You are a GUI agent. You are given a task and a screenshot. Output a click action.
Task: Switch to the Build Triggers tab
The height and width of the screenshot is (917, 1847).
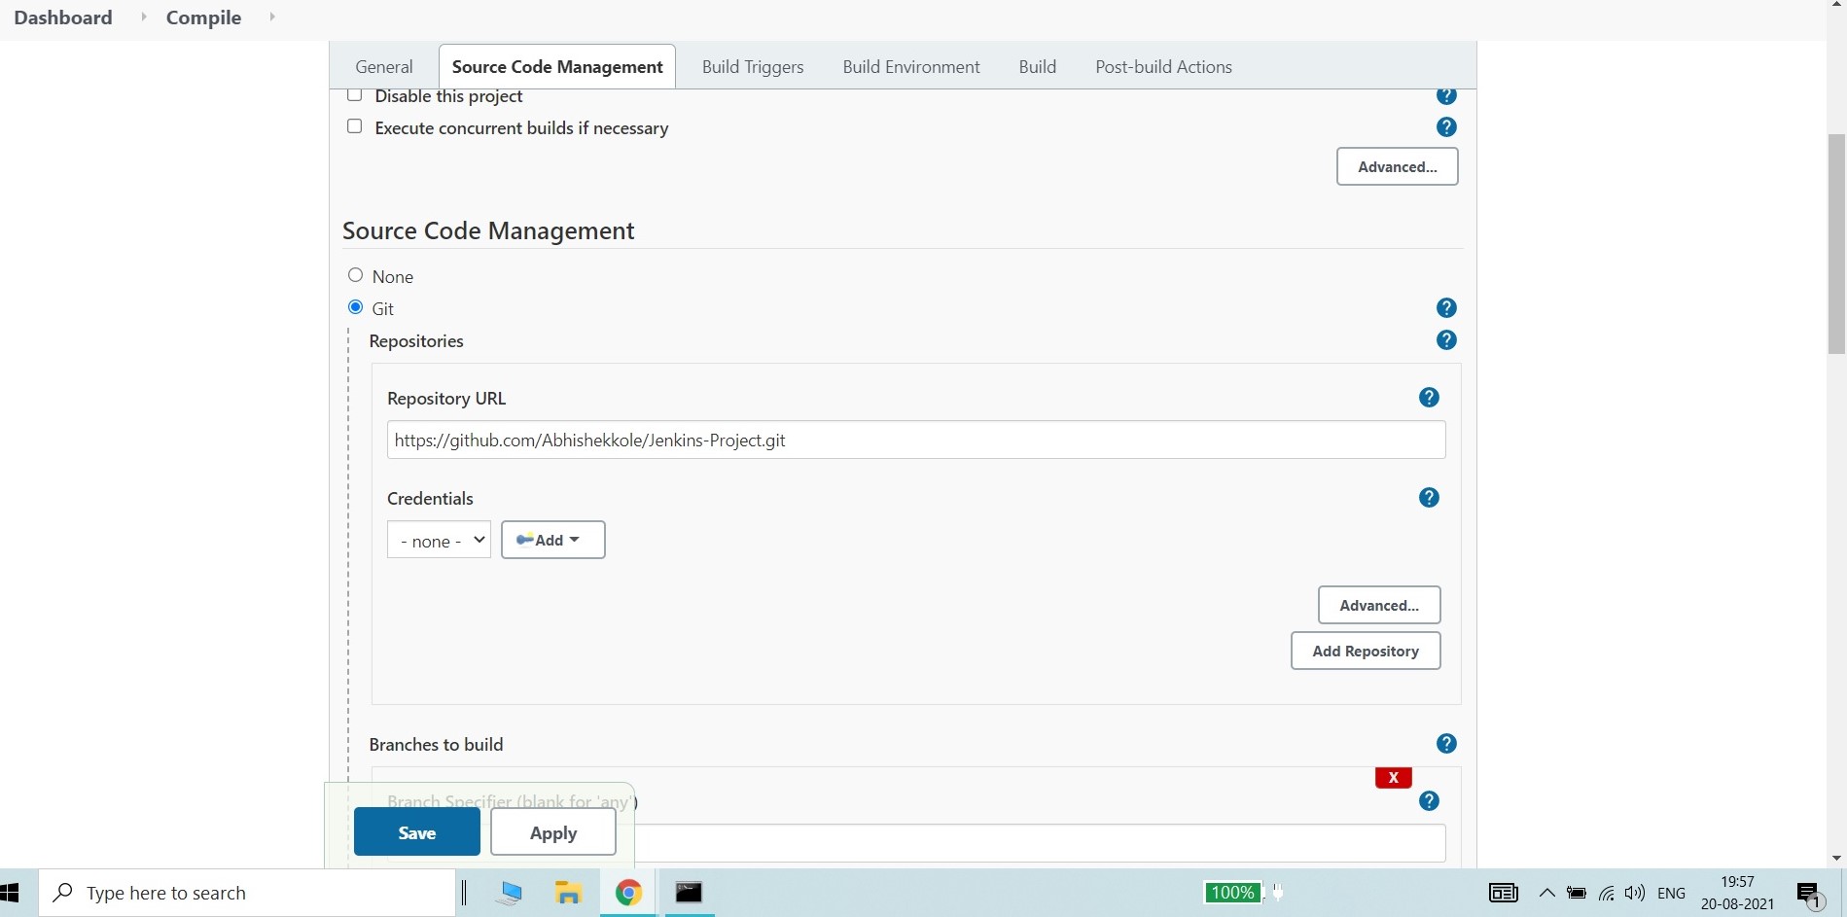tap(752, 66)
